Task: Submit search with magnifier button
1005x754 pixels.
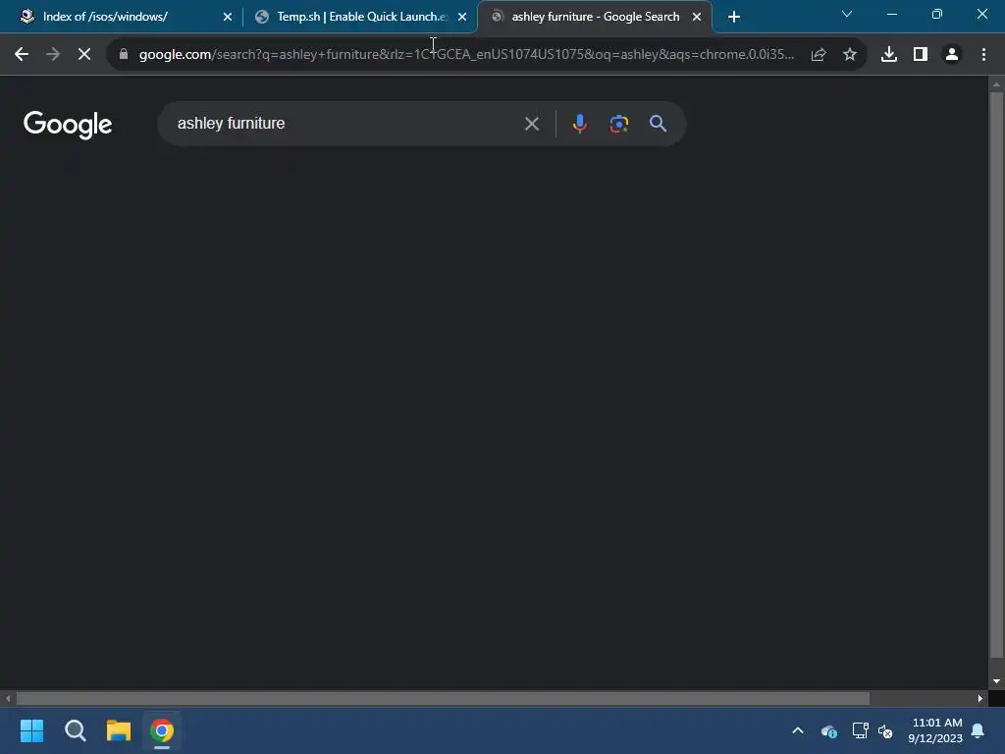Action: point(658,123)
